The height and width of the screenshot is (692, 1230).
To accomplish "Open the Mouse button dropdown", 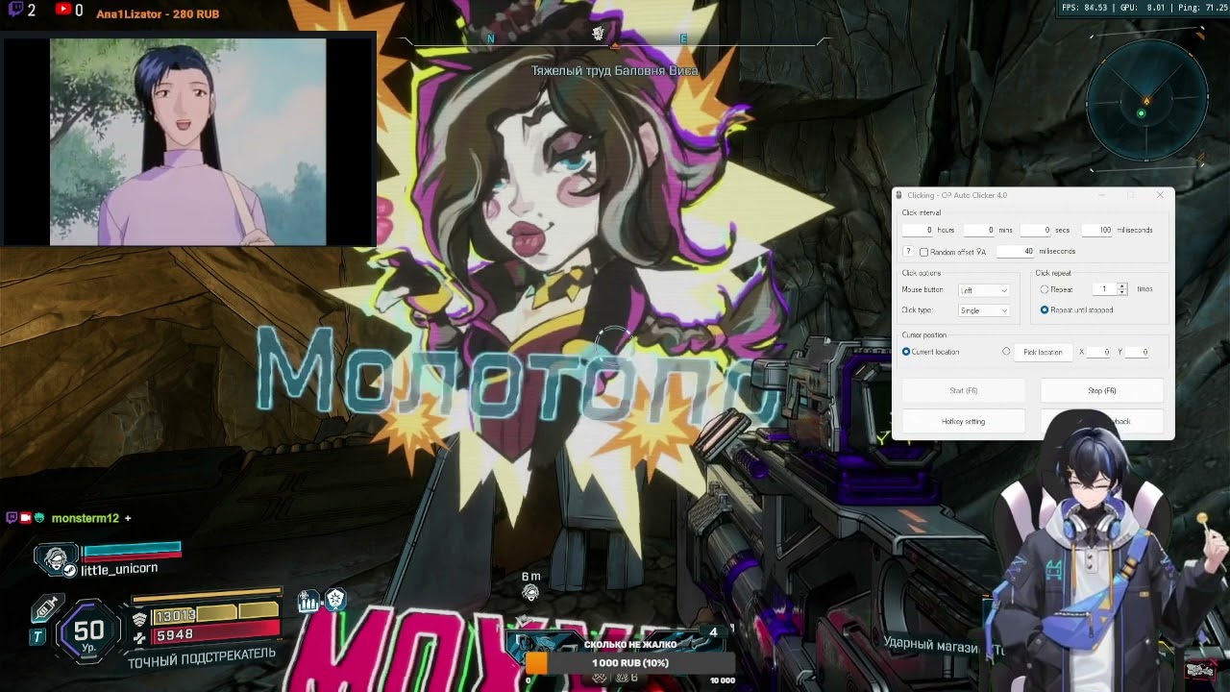I will coord(984,290).
